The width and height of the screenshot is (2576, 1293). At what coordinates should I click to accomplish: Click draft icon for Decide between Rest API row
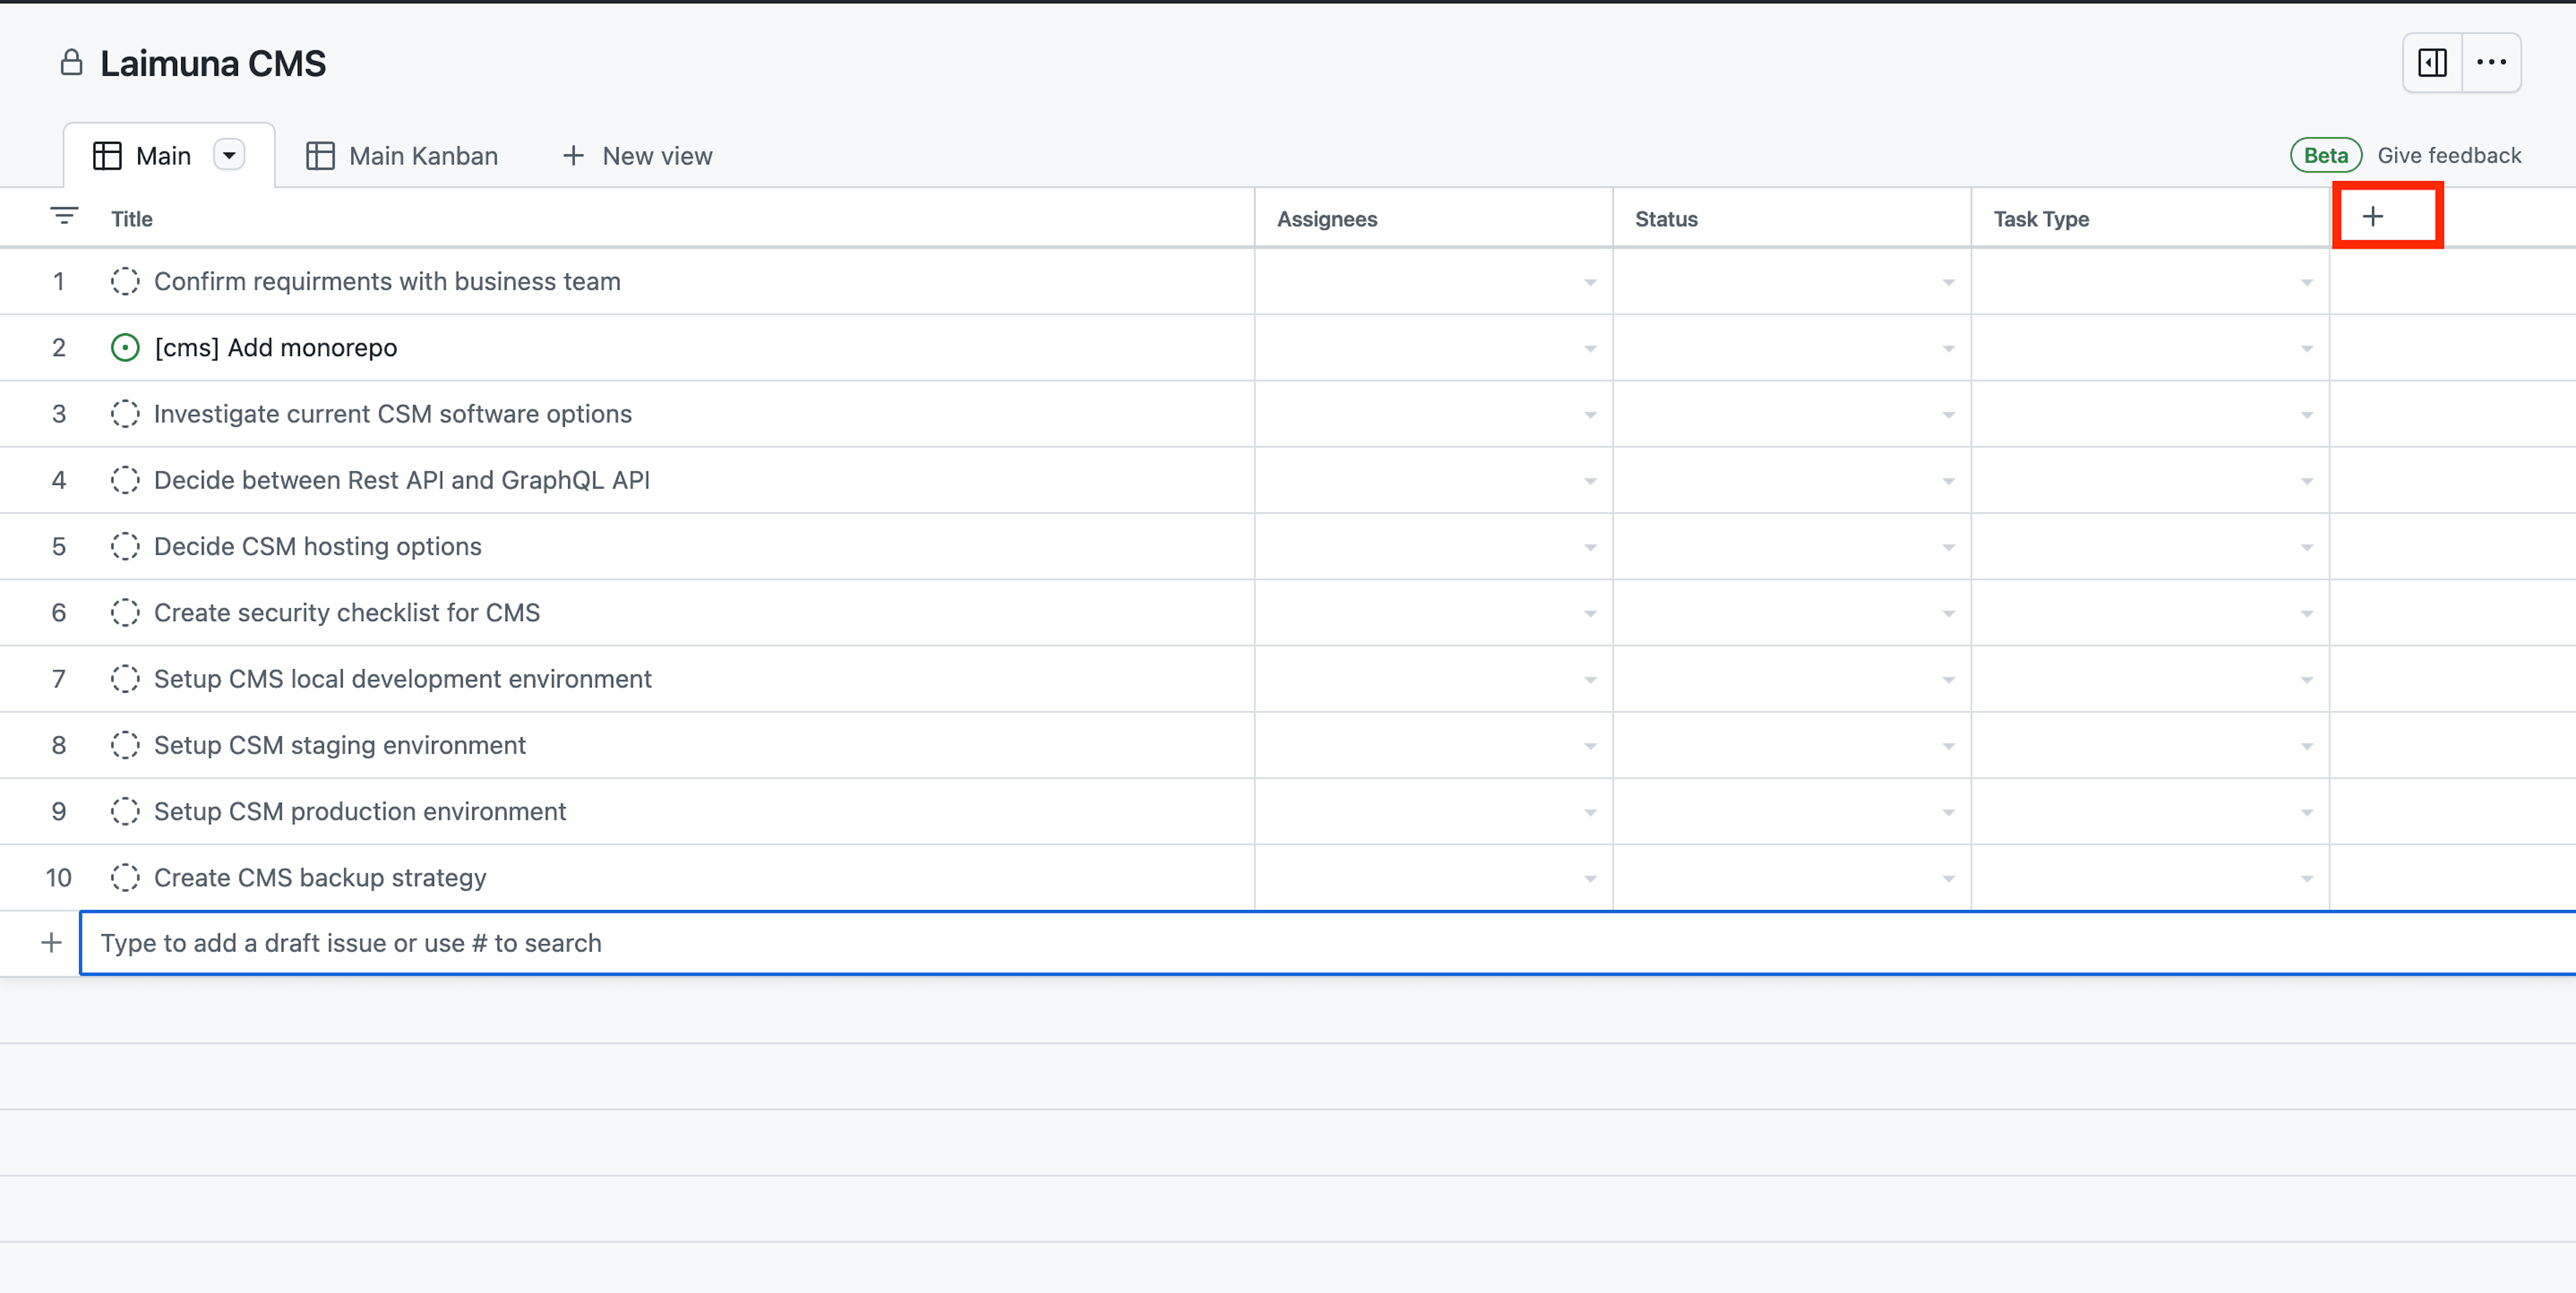[x=125, y=480]
